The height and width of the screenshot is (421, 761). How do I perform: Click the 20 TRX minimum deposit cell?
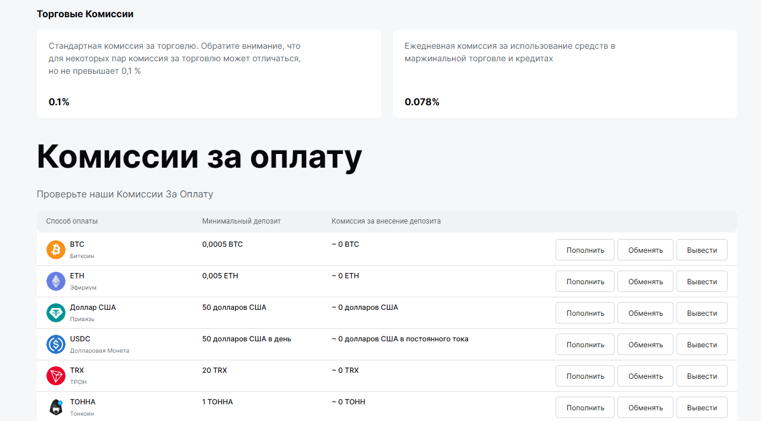[214, 370]
